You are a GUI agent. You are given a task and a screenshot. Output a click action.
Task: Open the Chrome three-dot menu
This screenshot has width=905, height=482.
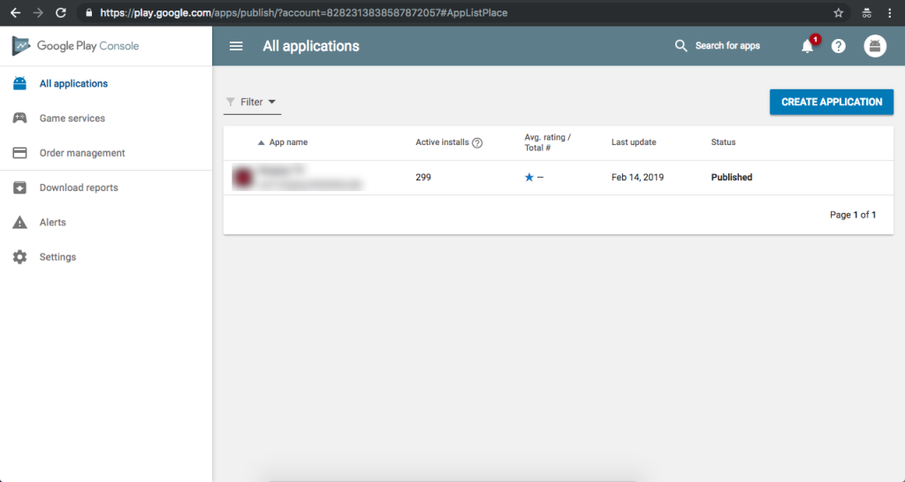point(890,13)
